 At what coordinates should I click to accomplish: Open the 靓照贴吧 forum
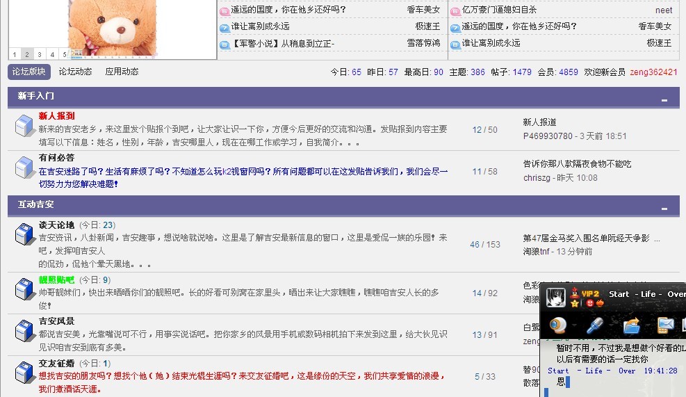tap(57, 279)
